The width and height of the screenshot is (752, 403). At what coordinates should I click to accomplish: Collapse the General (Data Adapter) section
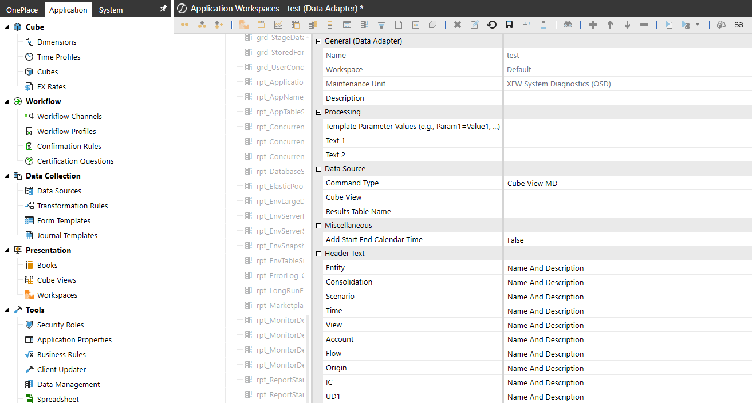point(318,41)
